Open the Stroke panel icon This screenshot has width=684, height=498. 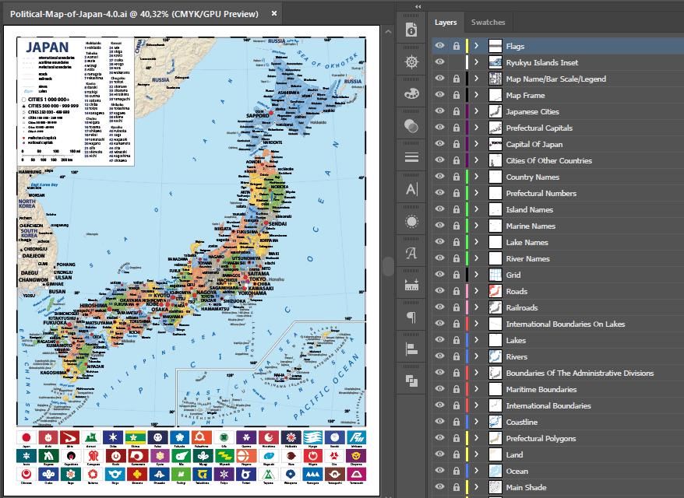411,156
